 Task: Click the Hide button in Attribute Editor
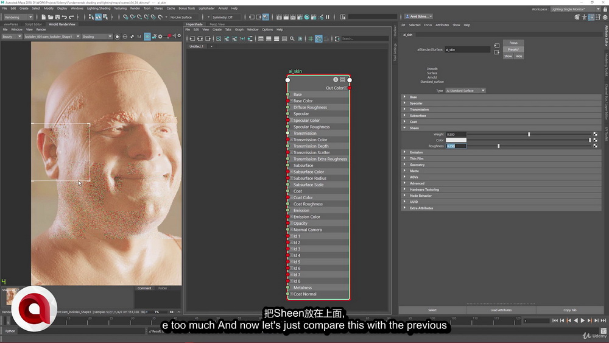(518, 56)
